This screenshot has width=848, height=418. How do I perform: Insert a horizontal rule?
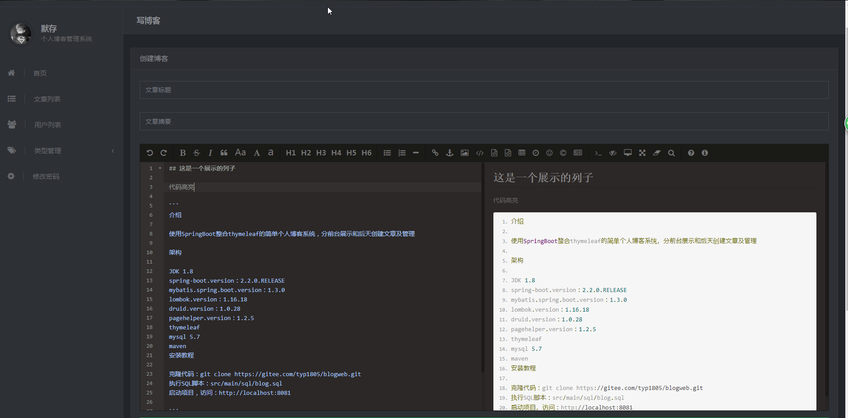416,153
